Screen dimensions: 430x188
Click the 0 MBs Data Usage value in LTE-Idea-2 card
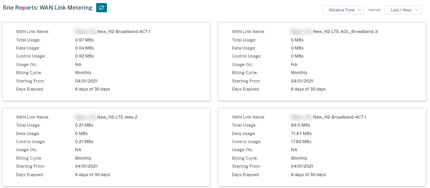[x=82, y=134]
